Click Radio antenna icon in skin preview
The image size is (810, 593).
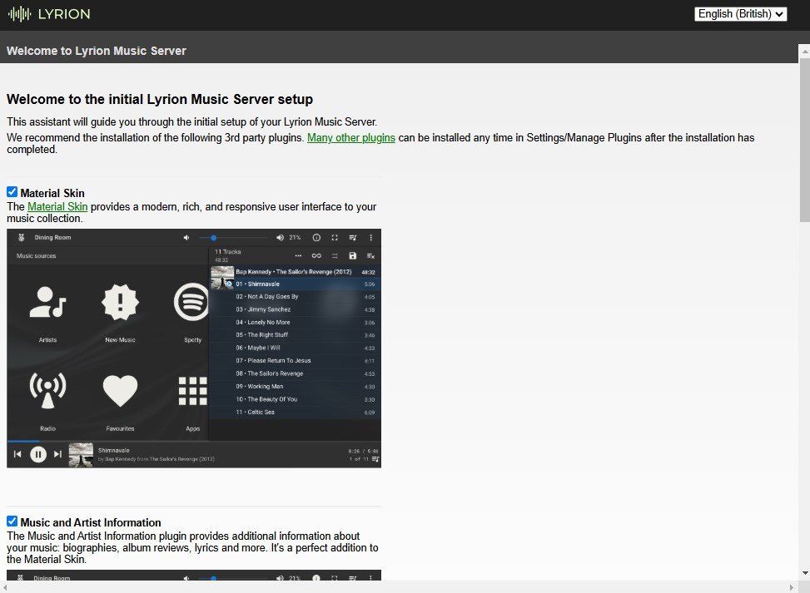(x=47, y=390)
